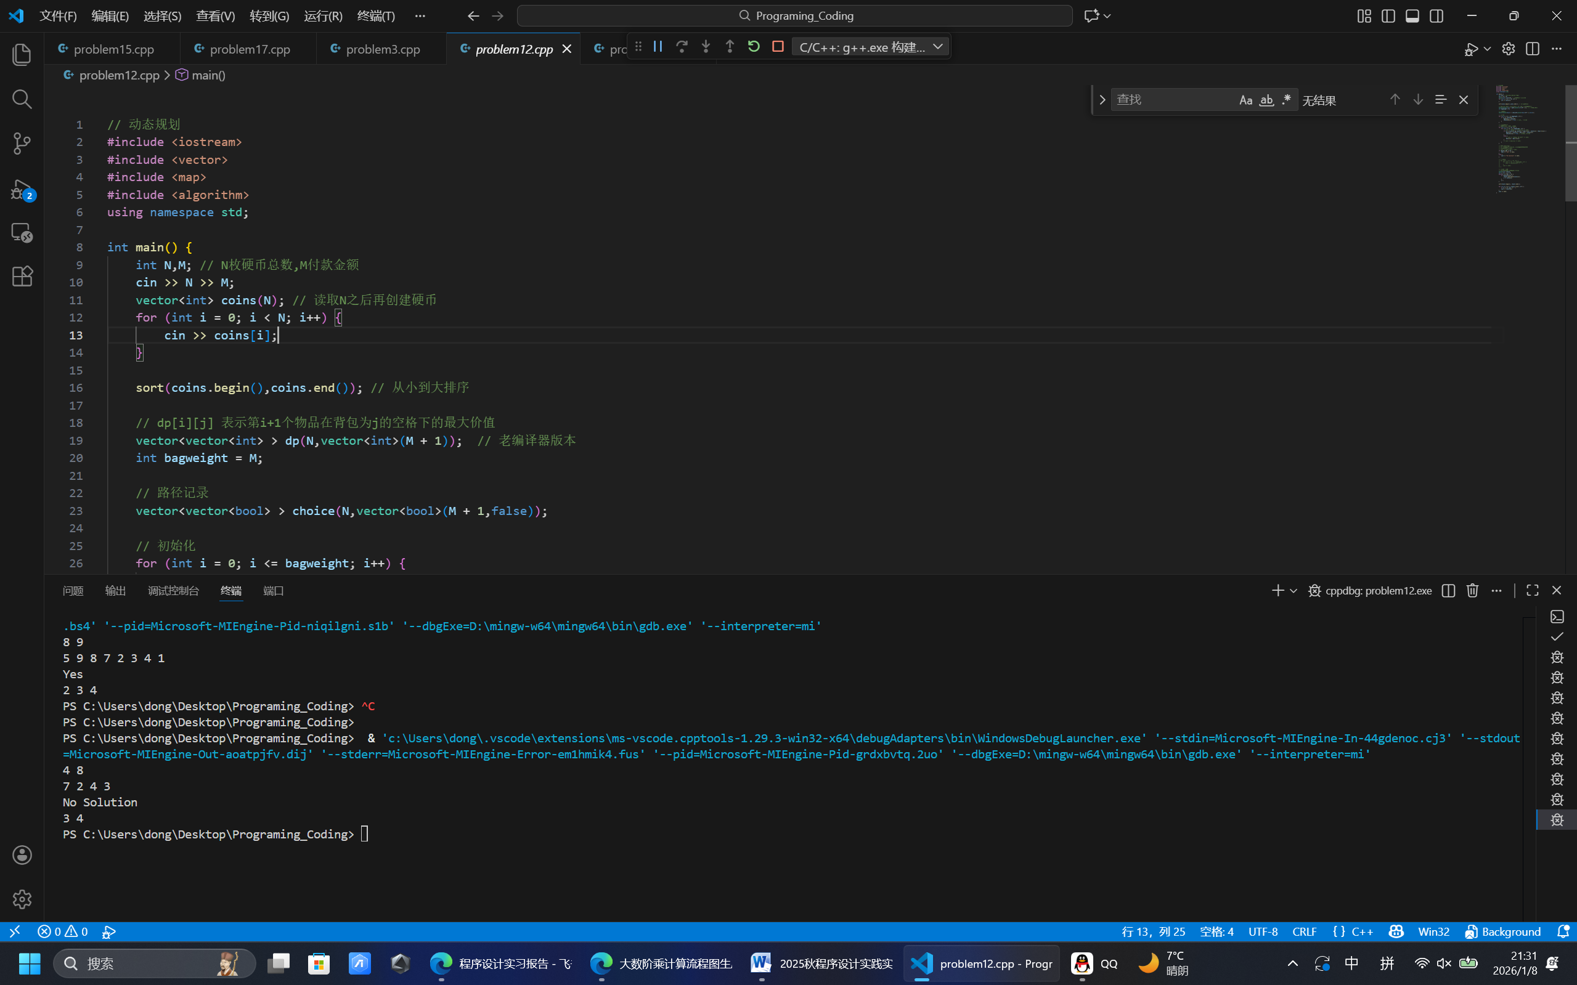The width and height of the screenshot is (1577, 985).
Task: Click the CRLF line ending indicator
Action: click(1304, 931)
